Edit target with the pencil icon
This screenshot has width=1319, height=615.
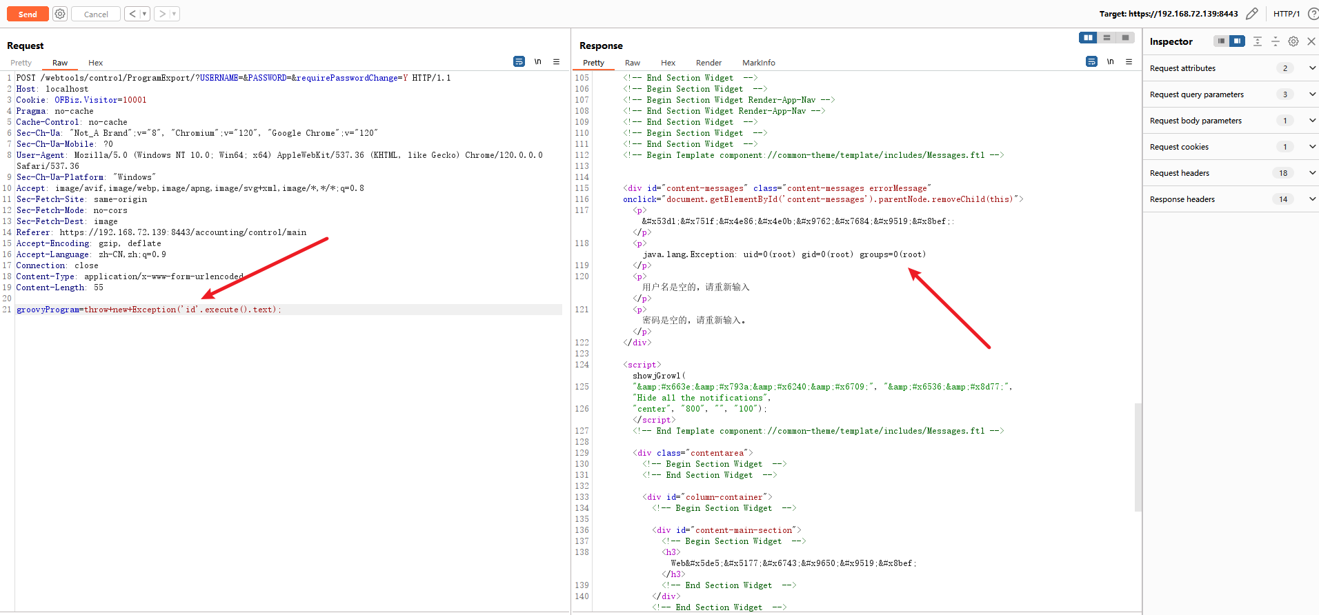(x=1252, y=14)
